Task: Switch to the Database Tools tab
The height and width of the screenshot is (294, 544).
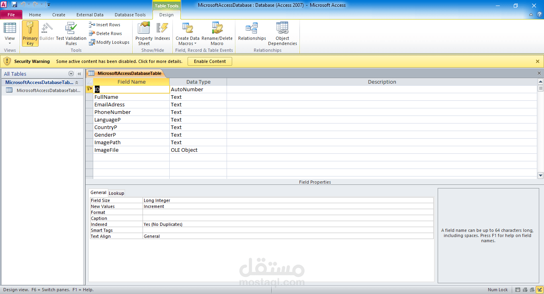Action: (x=130, y=15)
